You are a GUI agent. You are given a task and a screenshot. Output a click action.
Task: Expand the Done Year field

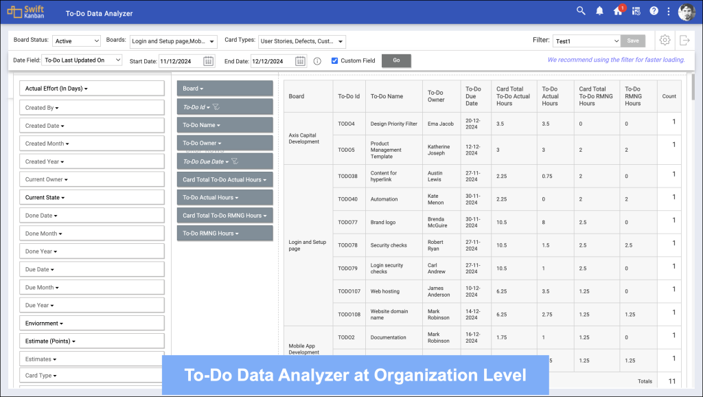92,251
